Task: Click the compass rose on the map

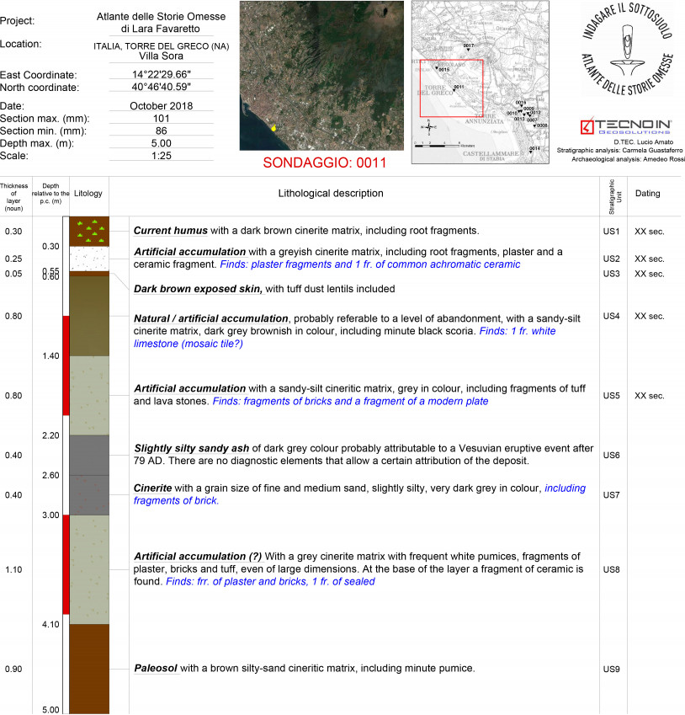Action: (x=429, y=128)
